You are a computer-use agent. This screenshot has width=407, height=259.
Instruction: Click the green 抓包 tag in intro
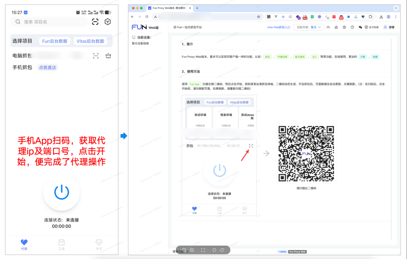coord(267,57)
